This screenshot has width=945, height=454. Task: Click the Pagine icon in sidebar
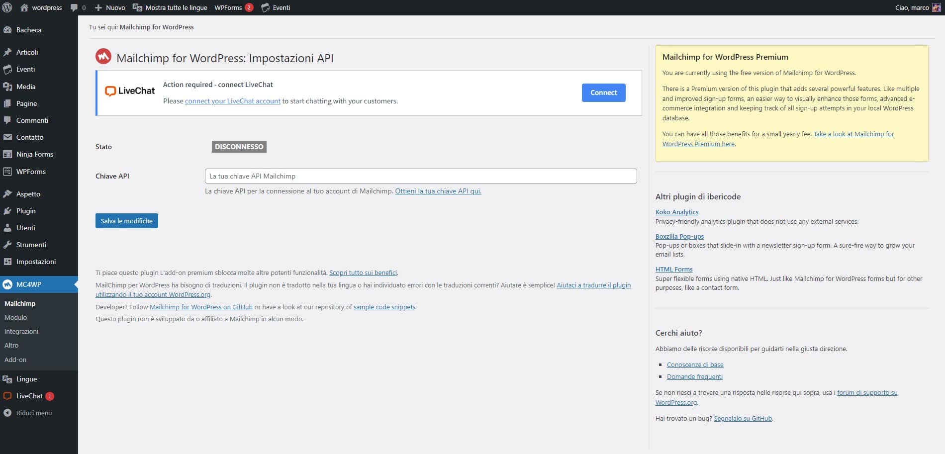pyautogui.click(x=7, y=103)
